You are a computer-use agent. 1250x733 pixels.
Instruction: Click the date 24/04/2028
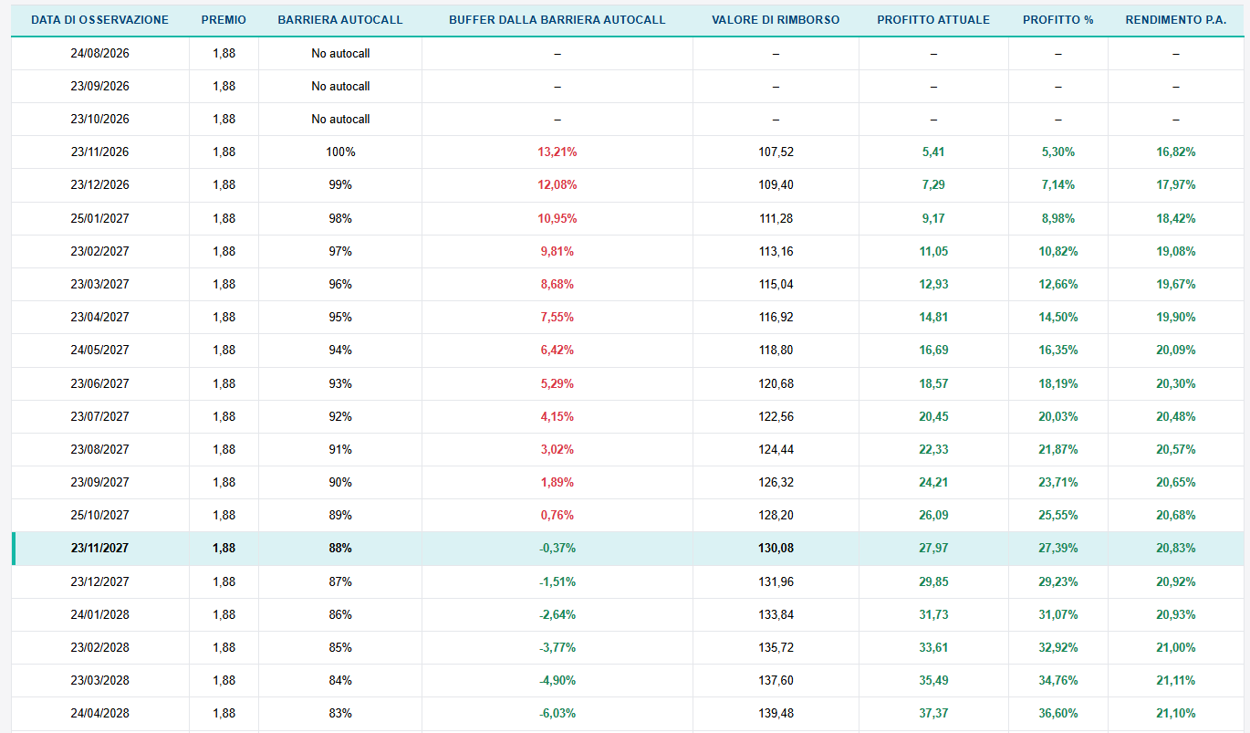point(99,713)
